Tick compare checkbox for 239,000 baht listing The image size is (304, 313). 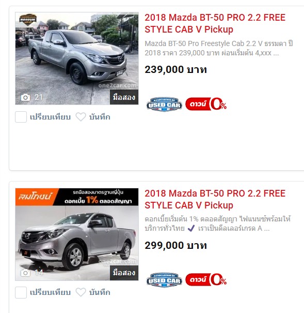tap(21, 117)
